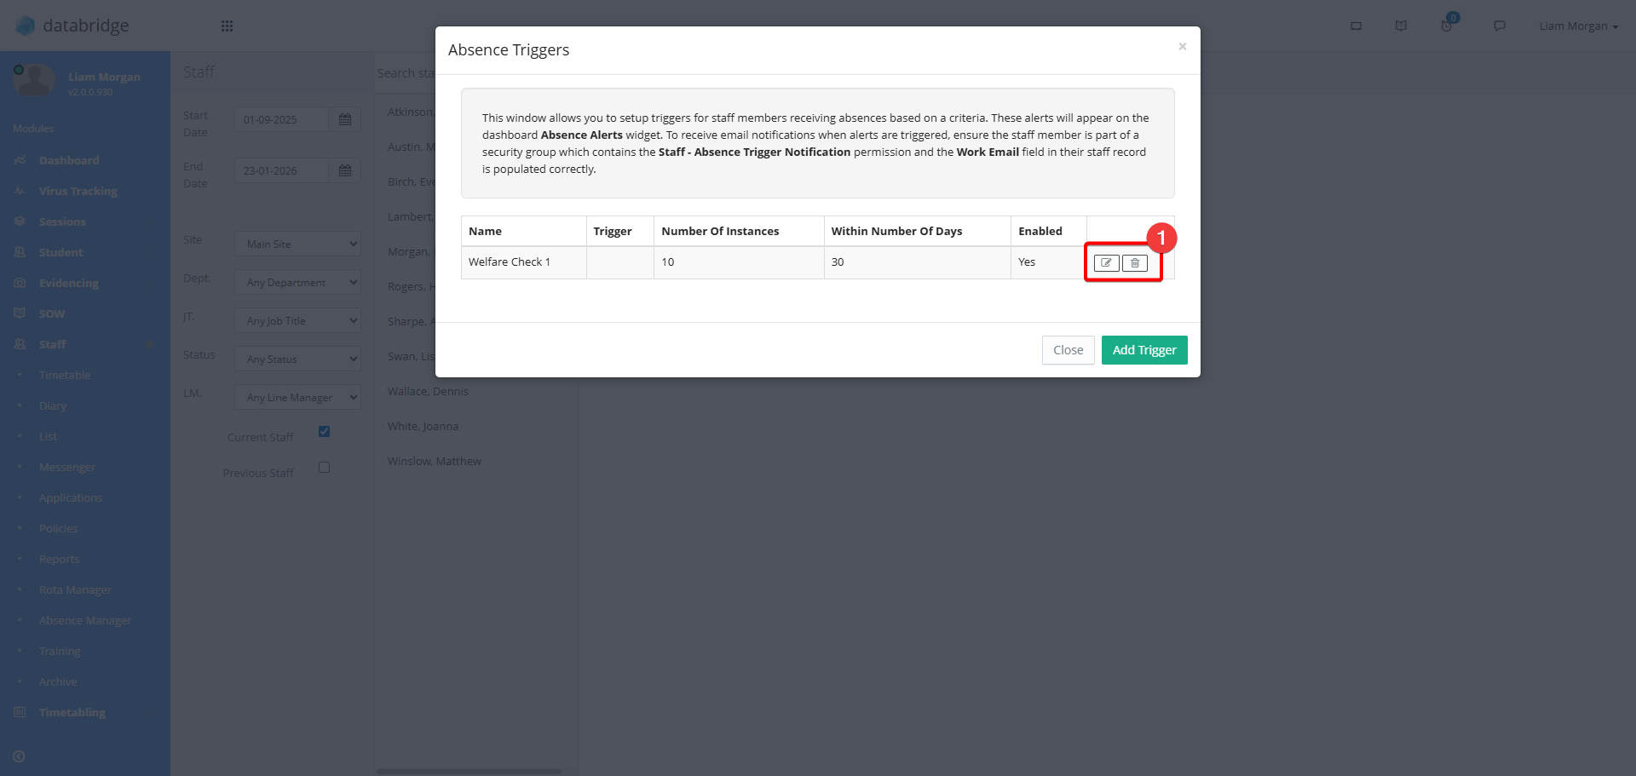Click the clock notifications icon
Screen dimensions: 1636x776
(1447, 26)
